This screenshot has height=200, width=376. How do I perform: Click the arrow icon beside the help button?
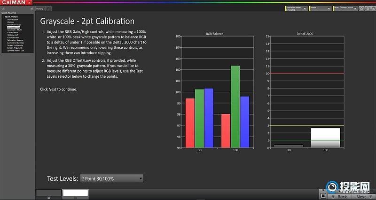pyautogui.click(x=373, y=8)
